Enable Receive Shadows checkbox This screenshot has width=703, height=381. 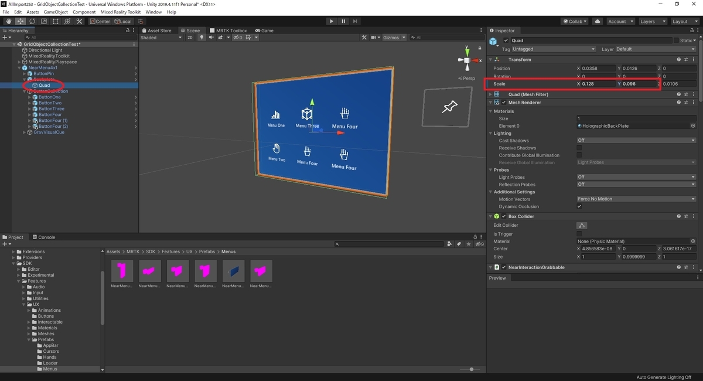pos(579,148)
